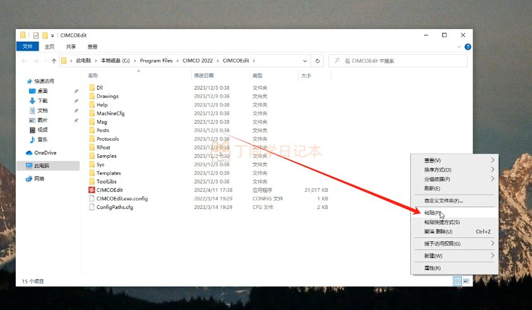Open 桌面 in the navigation pane

point(42,91)
